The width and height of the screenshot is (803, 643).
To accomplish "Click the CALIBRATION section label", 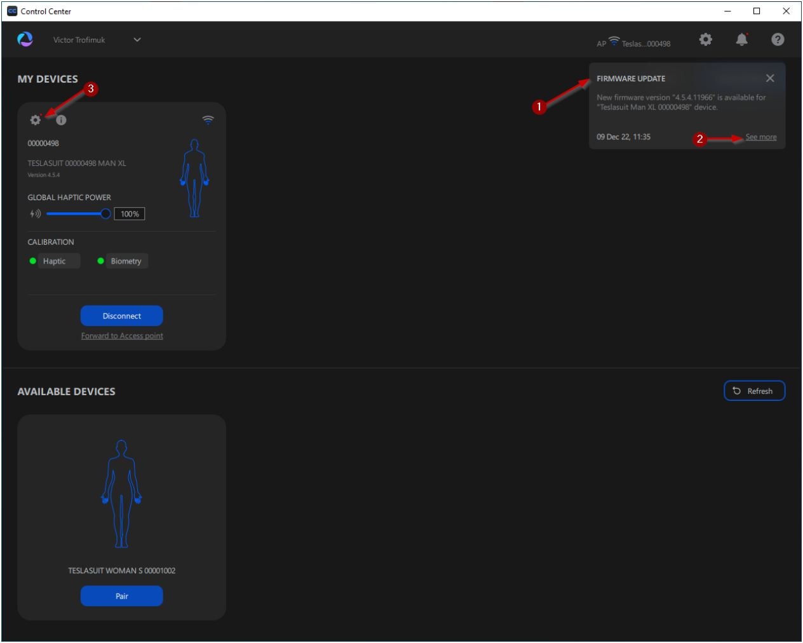I will [x=51, y=242].
